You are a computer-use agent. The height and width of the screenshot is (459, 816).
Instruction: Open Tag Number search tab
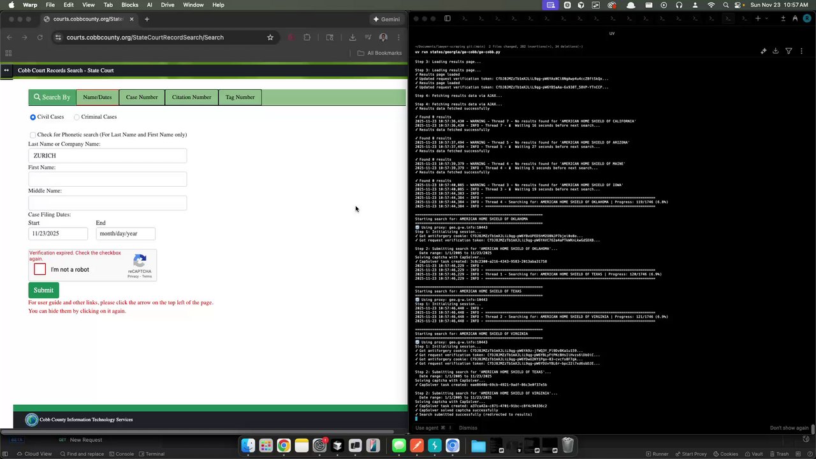click(240, 98)
